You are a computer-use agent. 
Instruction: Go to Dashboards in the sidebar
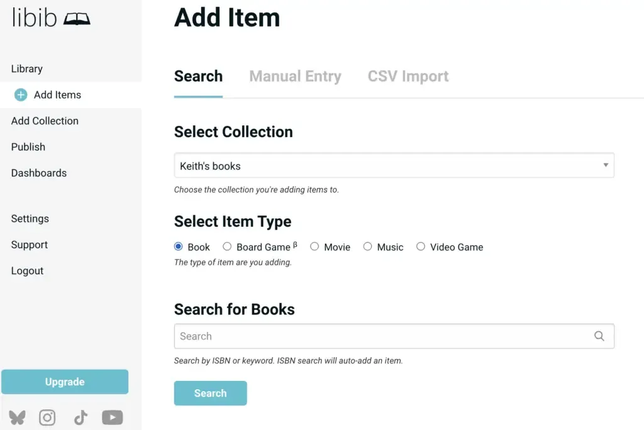39,173
